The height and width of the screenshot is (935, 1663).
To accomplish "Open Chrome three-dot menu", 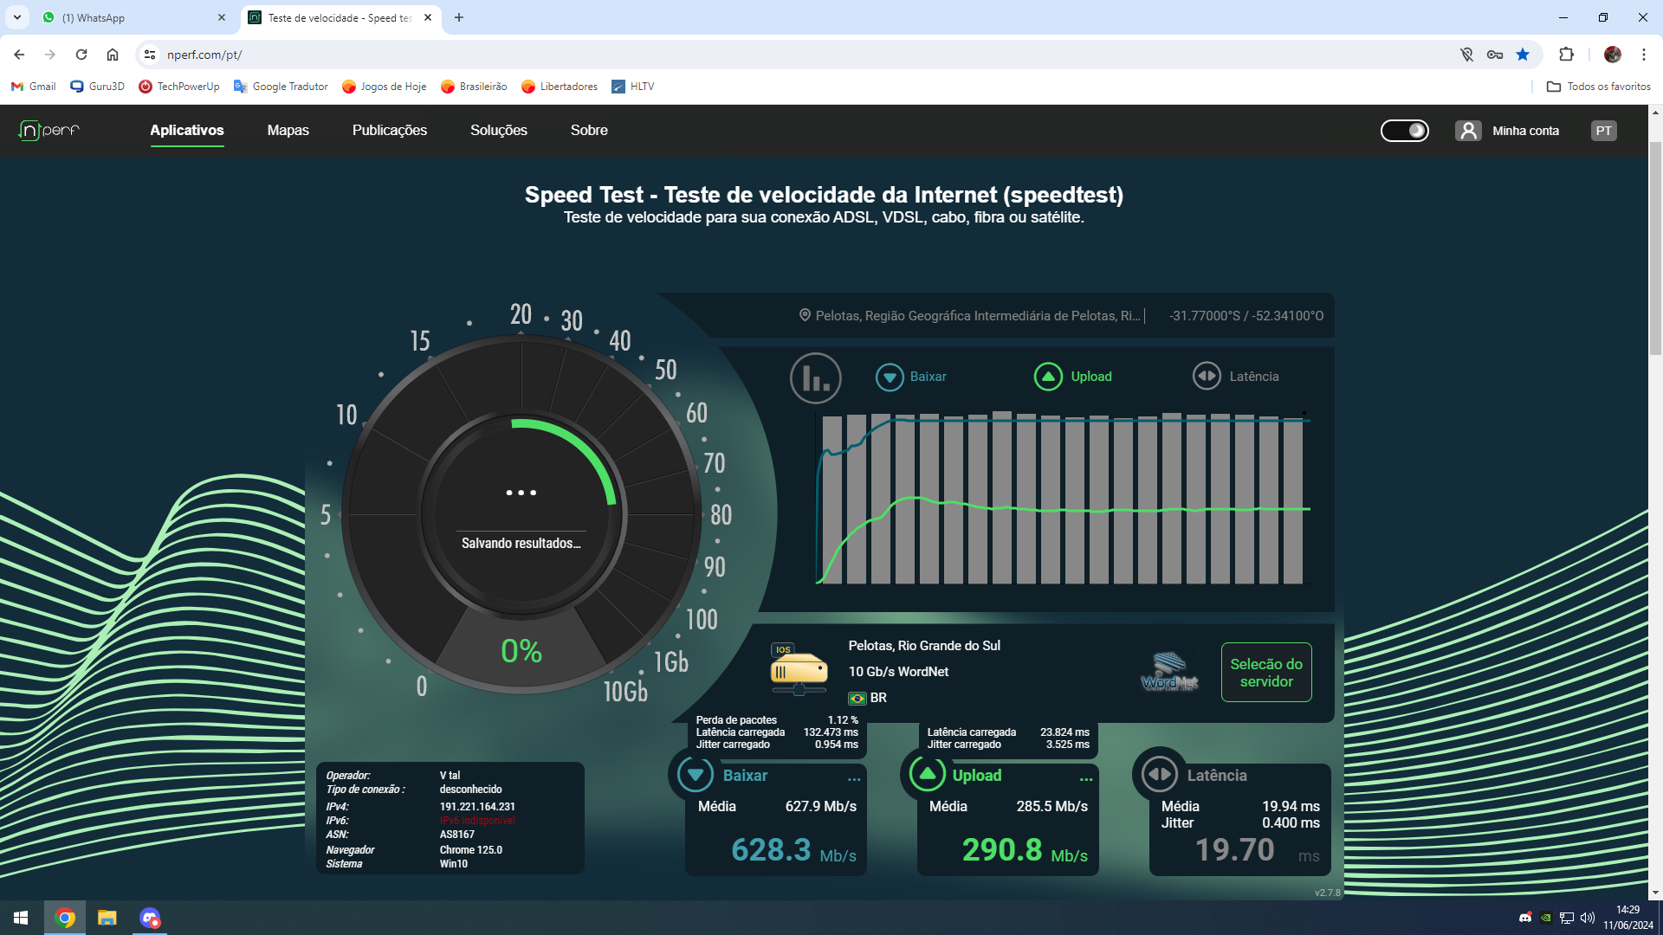I will click(1644, 55).
